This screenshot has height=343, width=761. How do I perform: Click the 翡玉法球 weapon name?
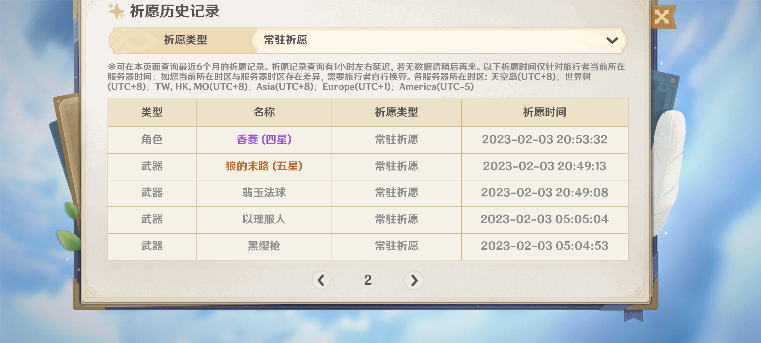click(x=264, y=192)
